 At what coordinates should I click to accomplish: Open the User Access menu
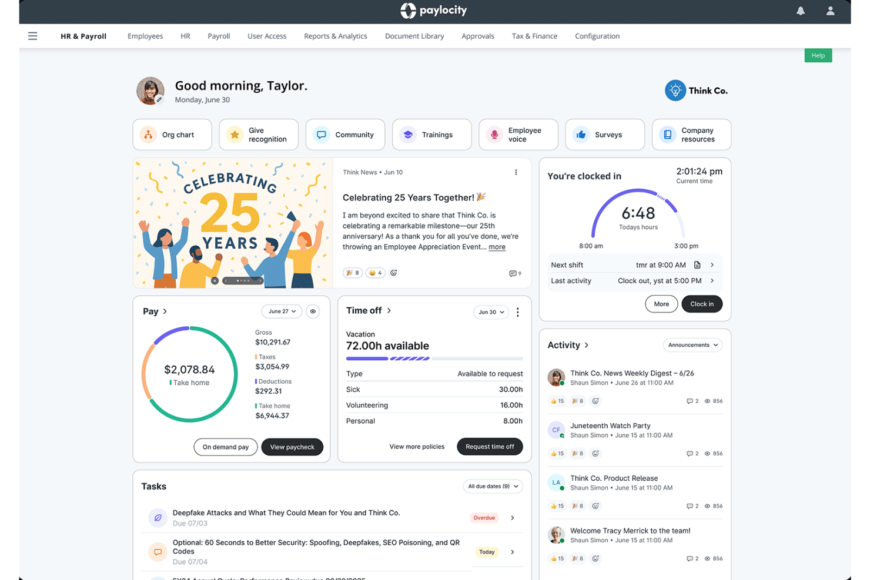pos(267,36)
